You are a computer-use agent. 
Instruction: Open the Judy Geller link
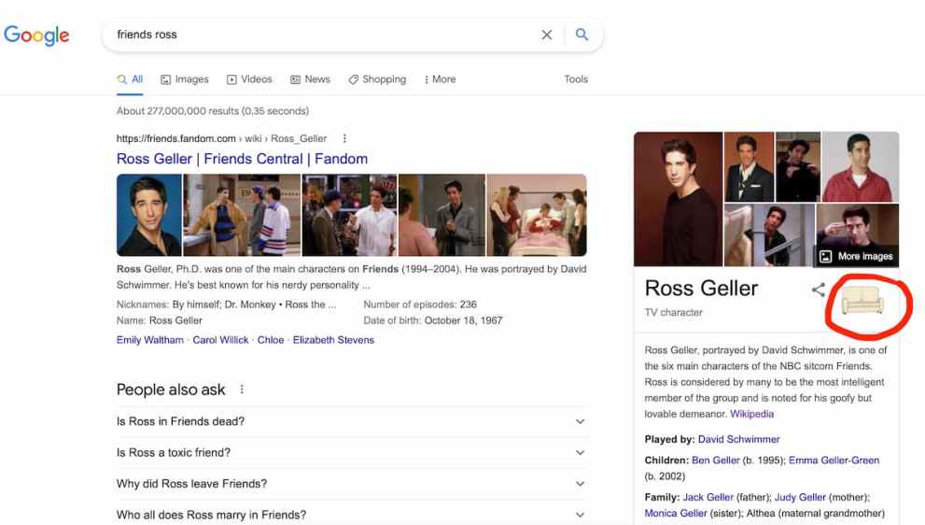pos(800,497)
